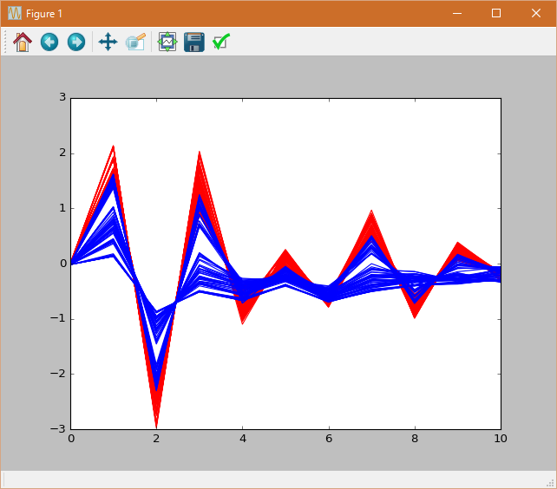Click the matplotlib Figure 1 window icon
This screenshot has width=557, height=489.
[15, 14]
